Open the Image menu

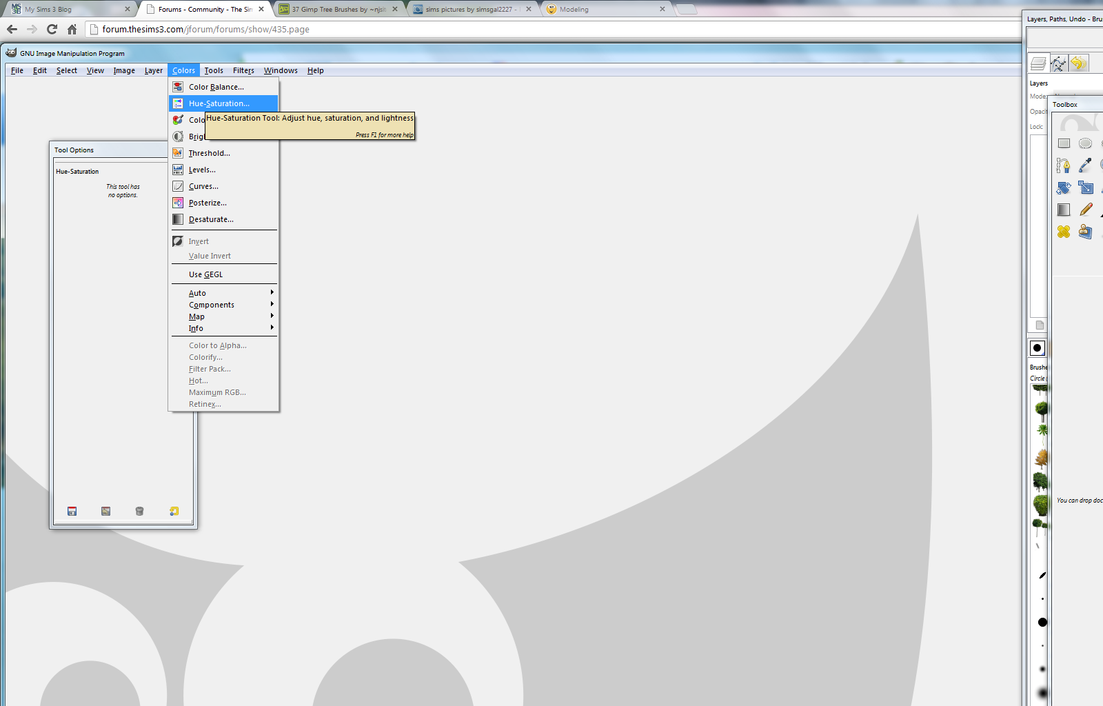coord(124,70)
